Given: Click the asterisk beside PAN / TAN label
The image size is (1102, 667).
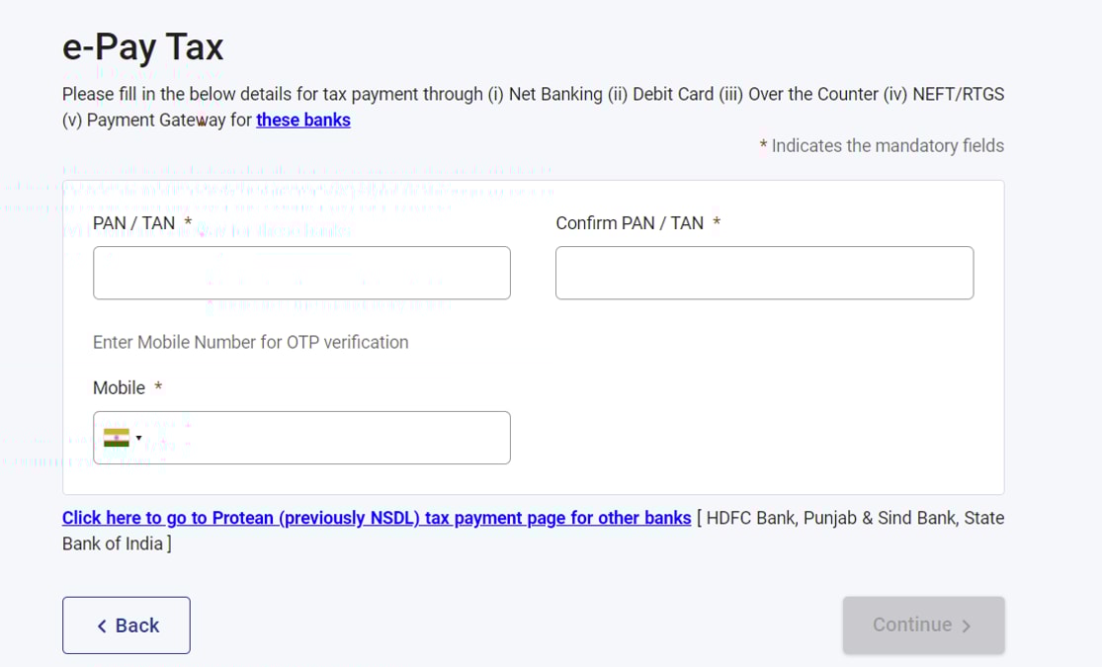Looking at the screenshot, I should 187,222.
